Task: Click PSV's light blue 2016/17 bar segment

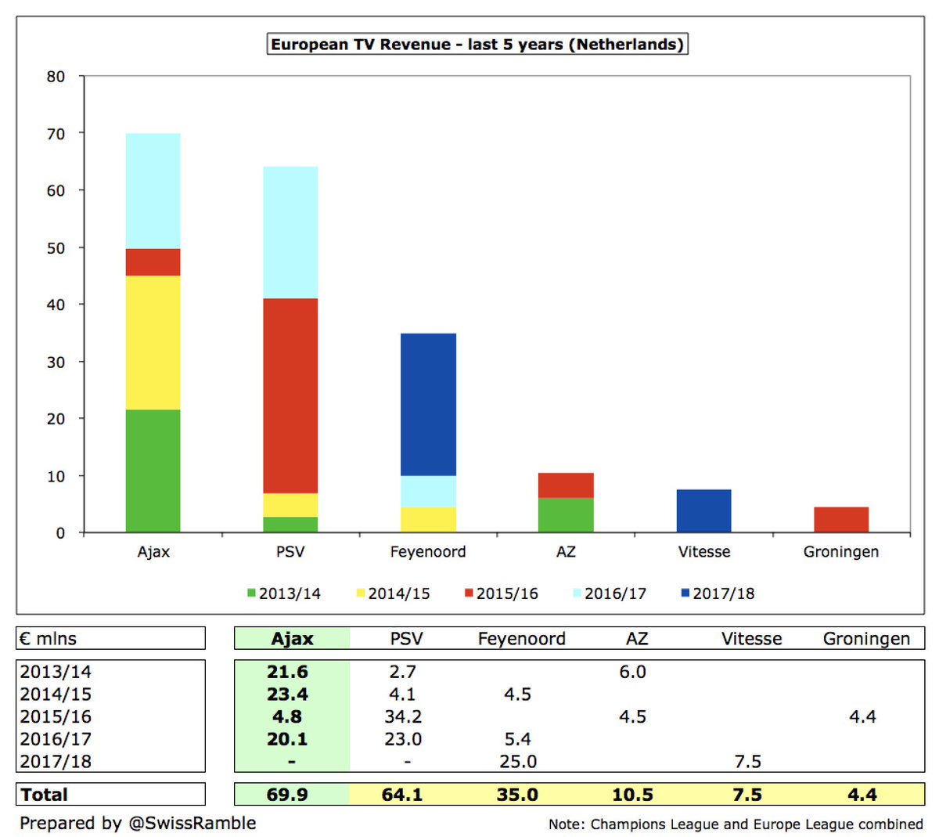Action: [290, 233]
